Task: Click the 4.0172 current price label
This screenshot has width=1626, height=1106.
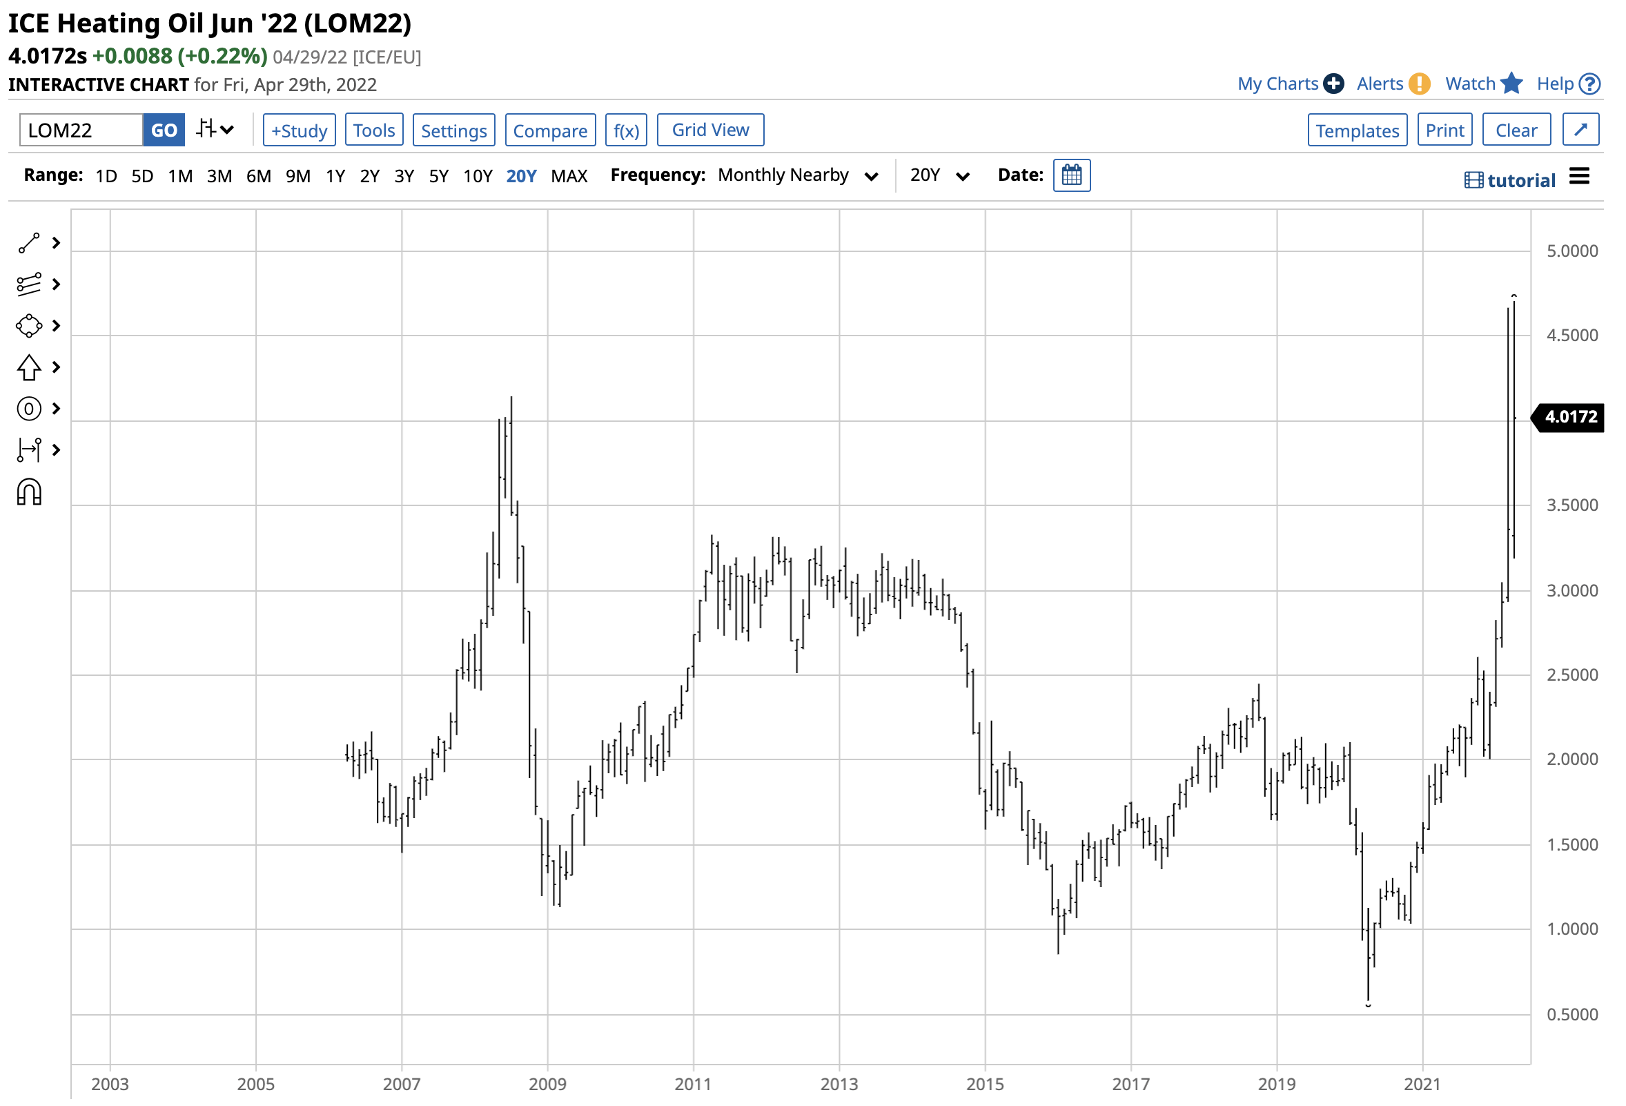Action: coord(1567,417)
